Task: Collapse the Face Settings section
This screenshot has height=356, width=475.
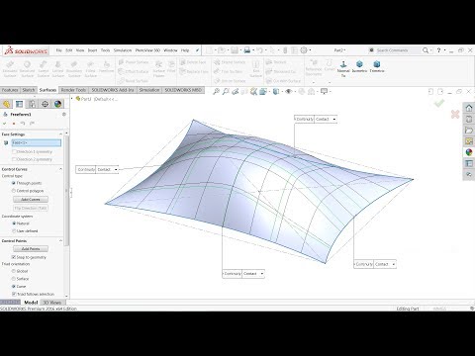Action: click(x=60, y=134)
